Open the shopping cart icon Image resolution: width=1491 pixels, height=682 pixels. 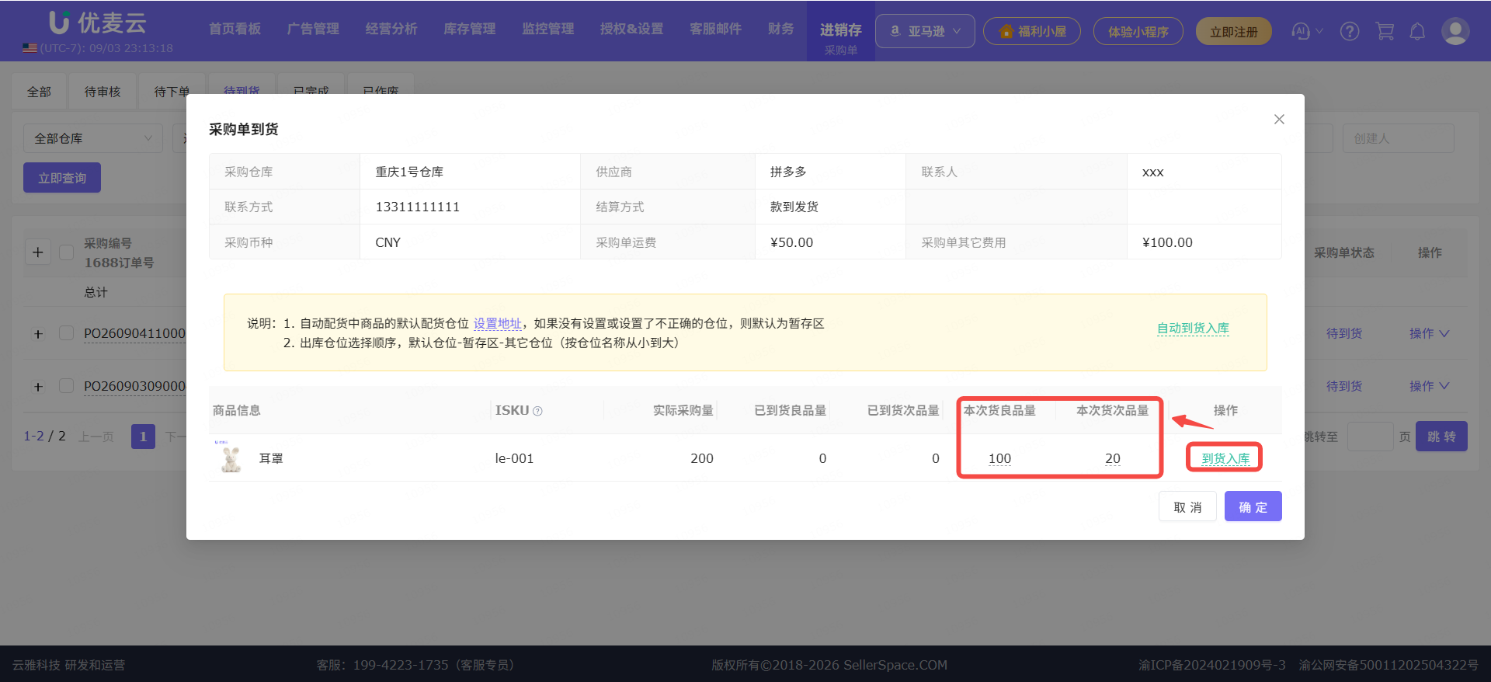(x=1384, y=31)
